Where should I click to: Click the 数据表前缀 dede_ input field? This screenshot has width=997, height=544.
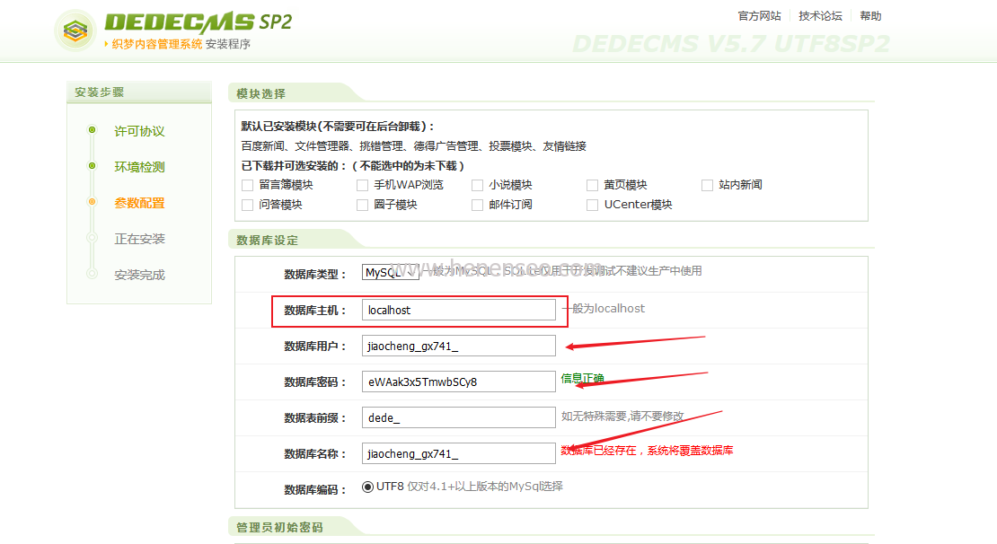point(458,417)
